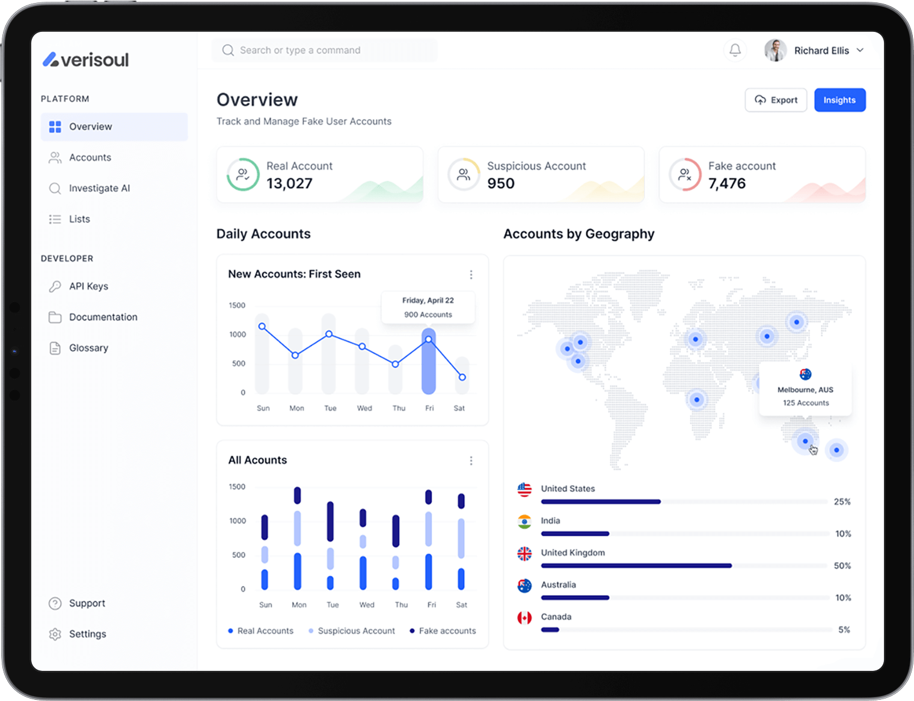Open the All Accounts chart options menu

click(x=471, y=461)
